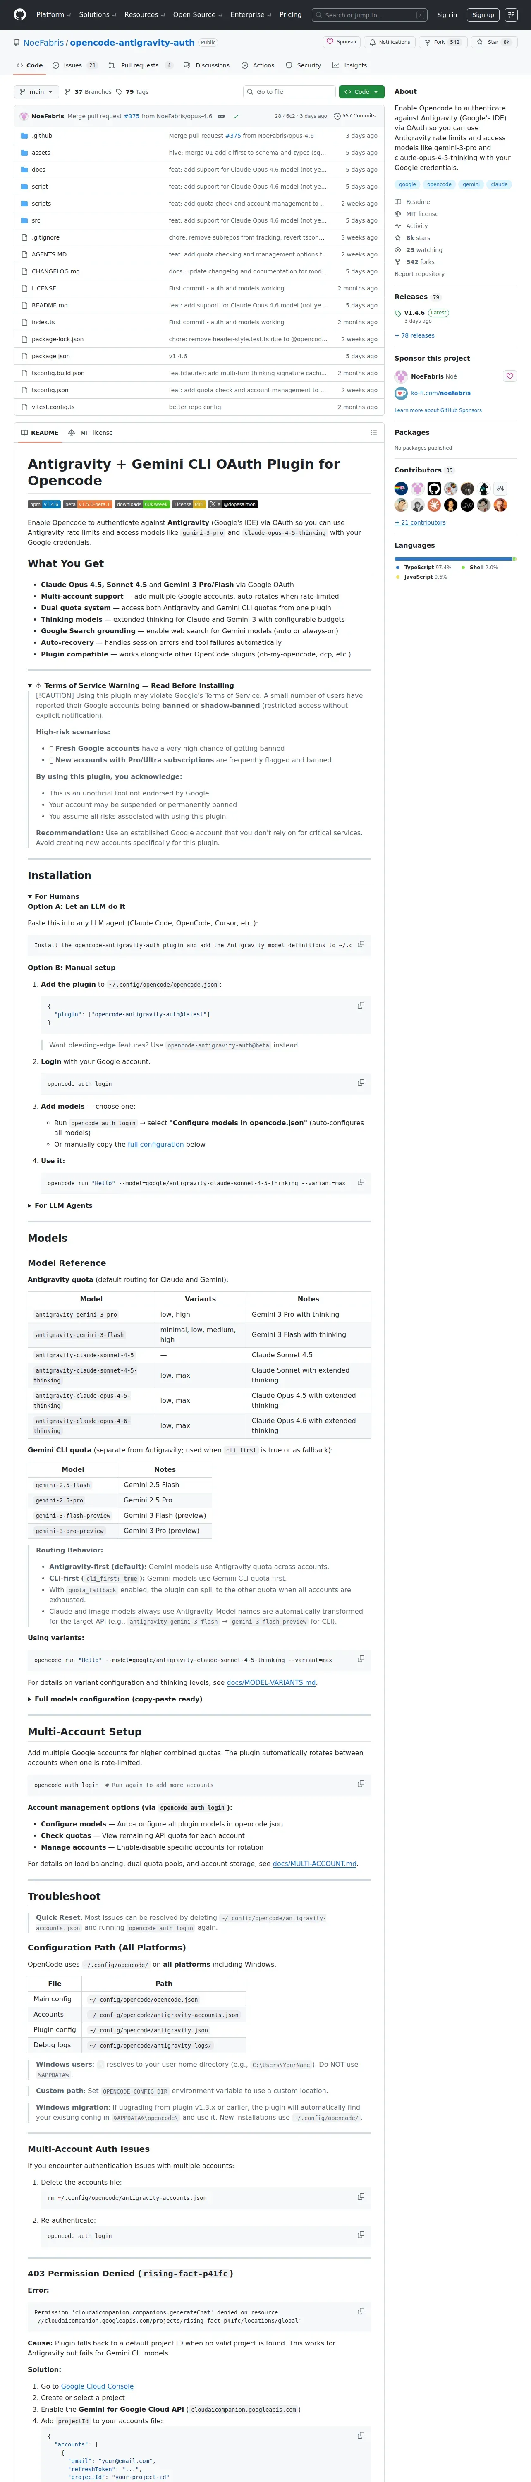This screenshot has width=531, height=2482.
Task: Open the README outline icon
Action: point(373,433)
